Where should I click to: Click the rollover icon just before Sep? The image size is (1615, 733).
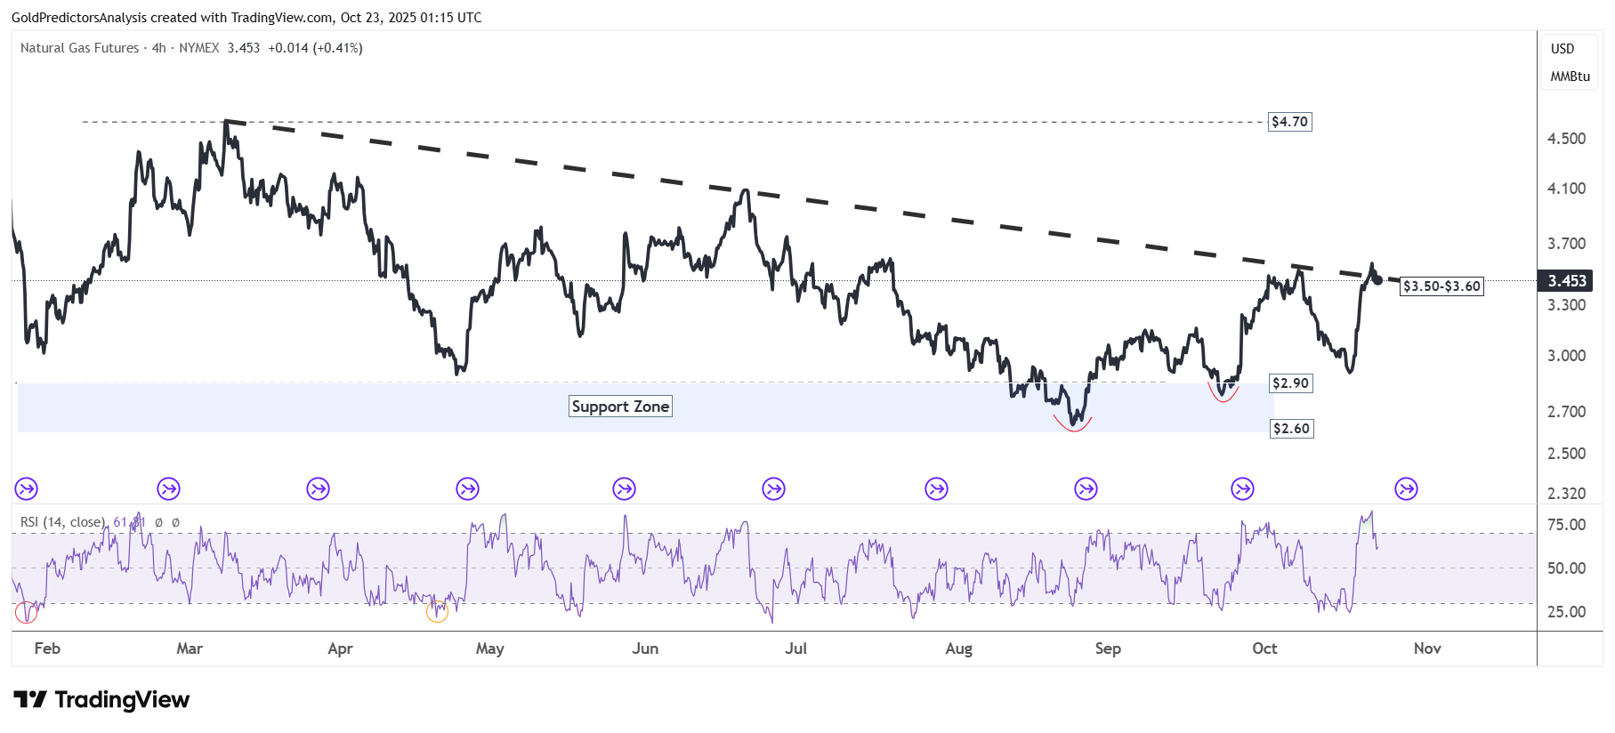click(x=1086, y=488)
